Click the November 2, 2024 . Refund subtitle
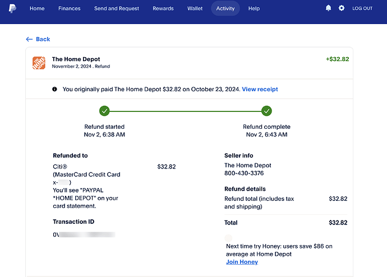 [81, 66]
